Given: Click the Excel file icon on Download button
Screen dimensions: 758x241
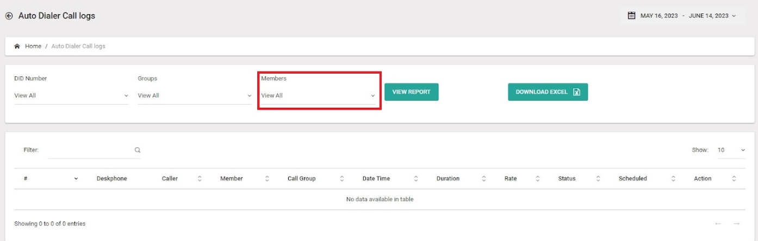Looking at the screenshot, I should pos(576,92).
